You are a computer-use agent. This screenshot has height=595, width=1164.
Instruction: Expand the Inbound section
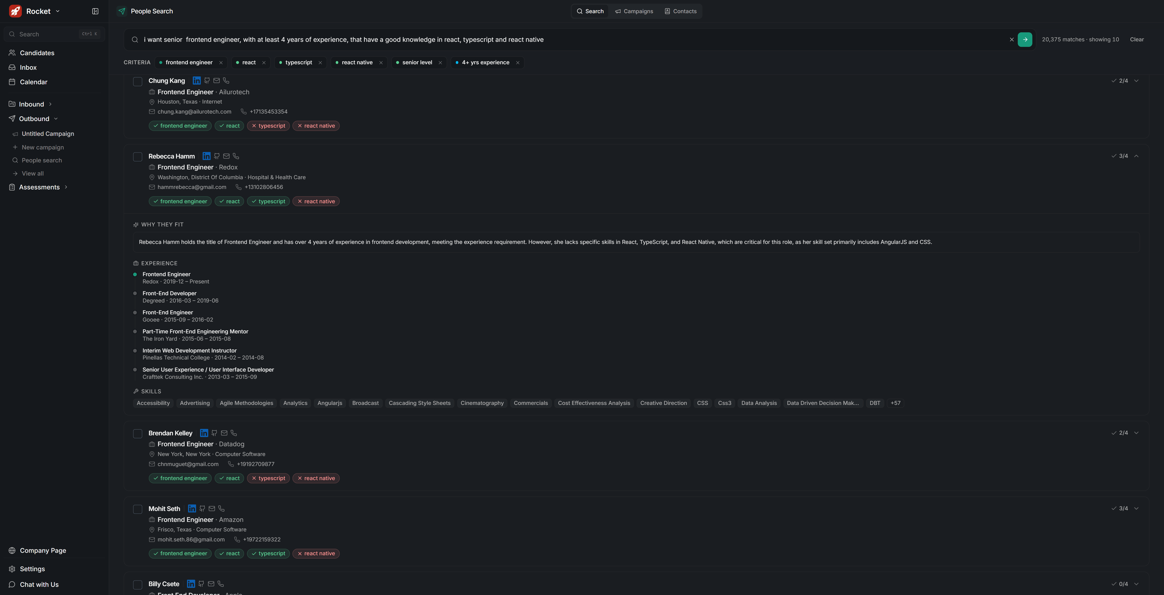point(50,104)
